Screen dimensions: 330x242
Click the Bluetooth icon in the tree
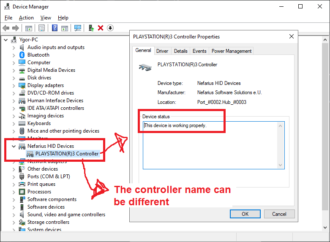[22, 55]
